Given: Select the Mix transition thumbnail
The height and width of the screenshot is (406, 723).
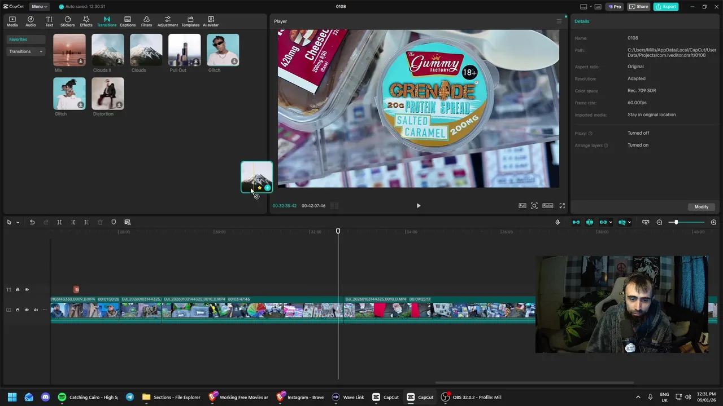Looking at the screenshot, I should pyautogui.click(x=69, y=50).
